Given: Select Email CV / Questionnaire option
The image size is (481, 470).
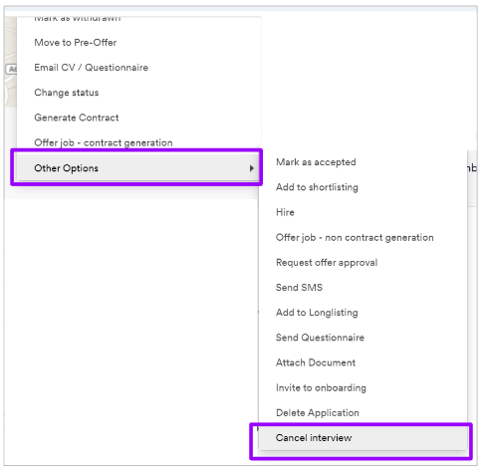Looking at the screenshot, I should coord(91,68).
